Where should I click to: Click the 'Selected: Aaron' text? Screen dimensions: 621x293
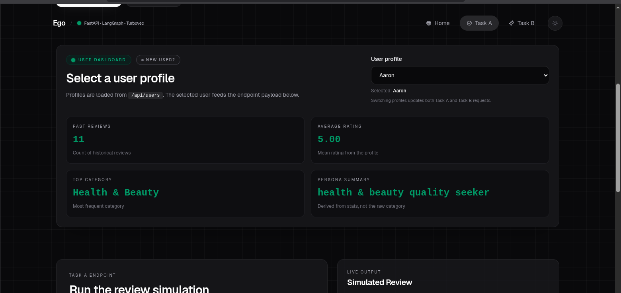389,91
